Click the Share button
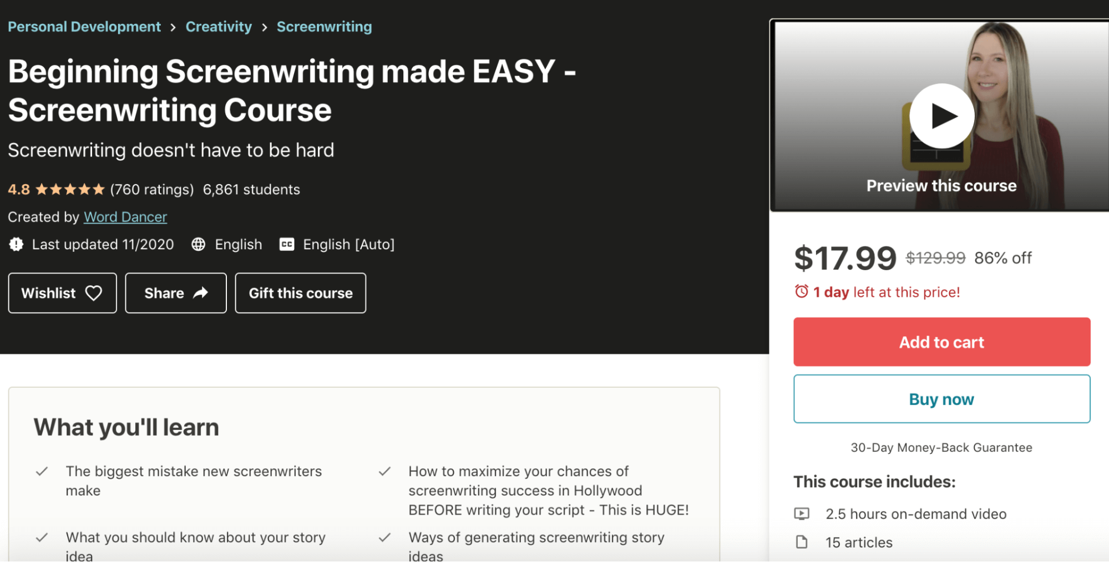 (175, 293)
